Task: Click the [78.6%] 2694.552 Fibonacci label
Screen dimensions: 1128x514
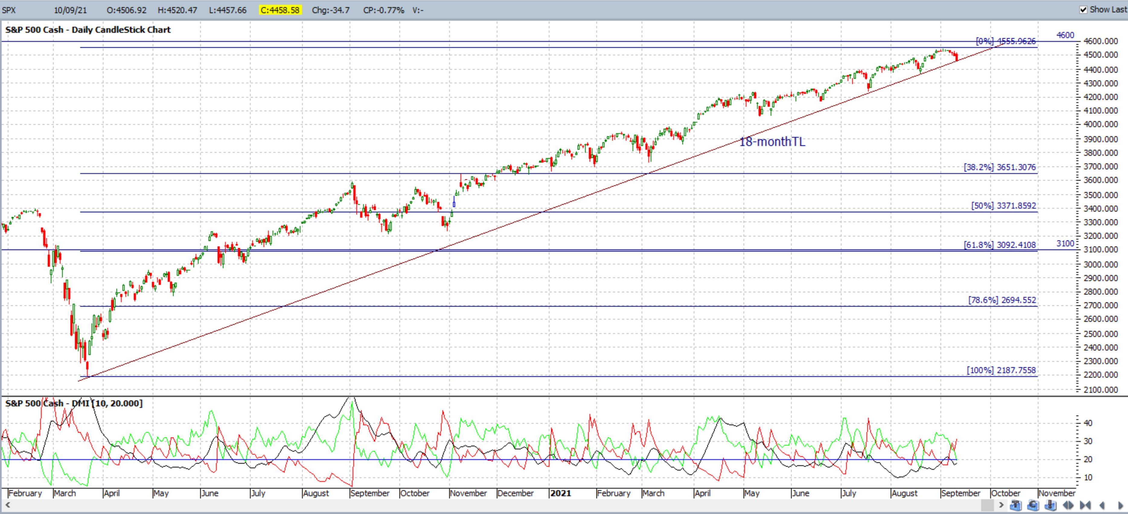Action: (1002, 300)
